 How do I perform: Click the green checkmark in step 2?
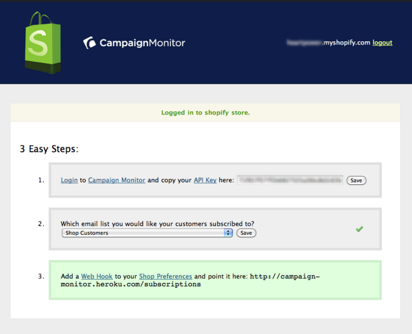(359, 229)
